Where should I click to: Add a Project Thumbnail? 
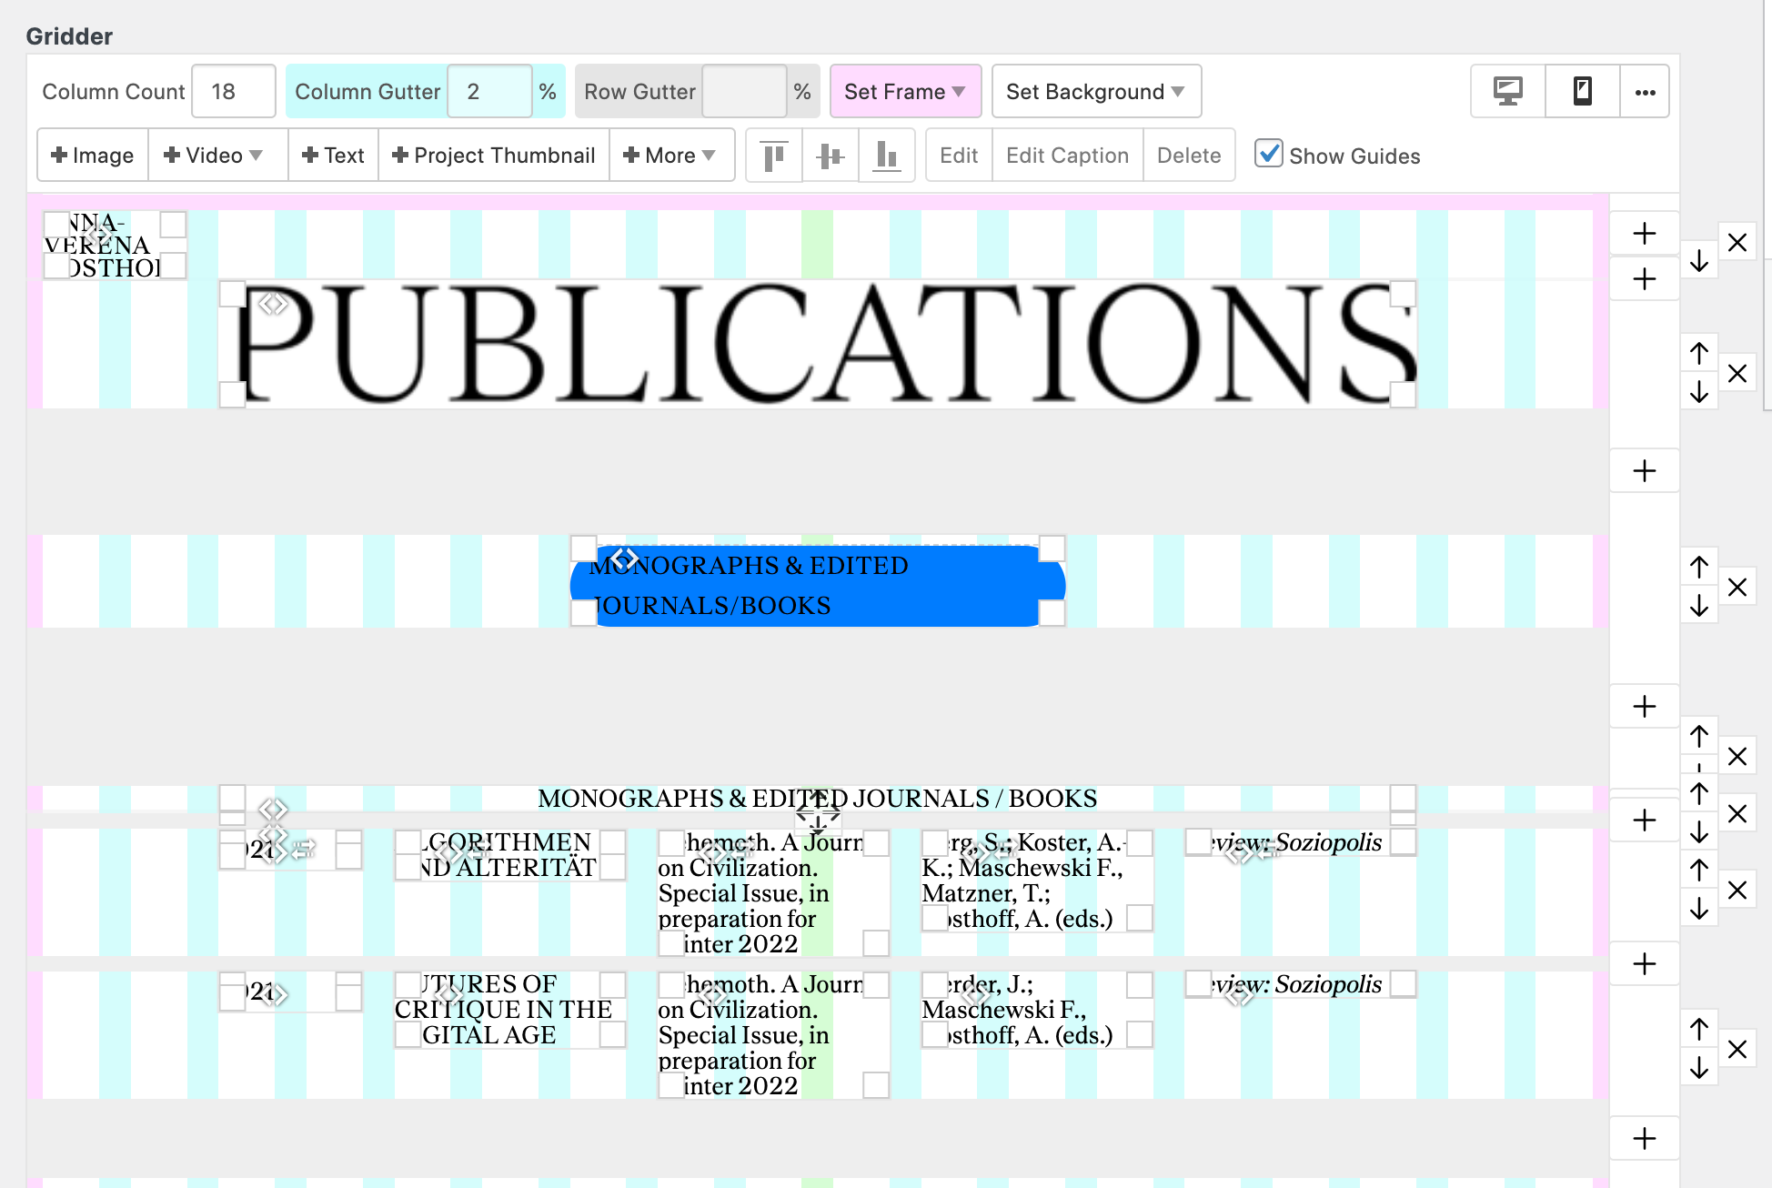493,156
